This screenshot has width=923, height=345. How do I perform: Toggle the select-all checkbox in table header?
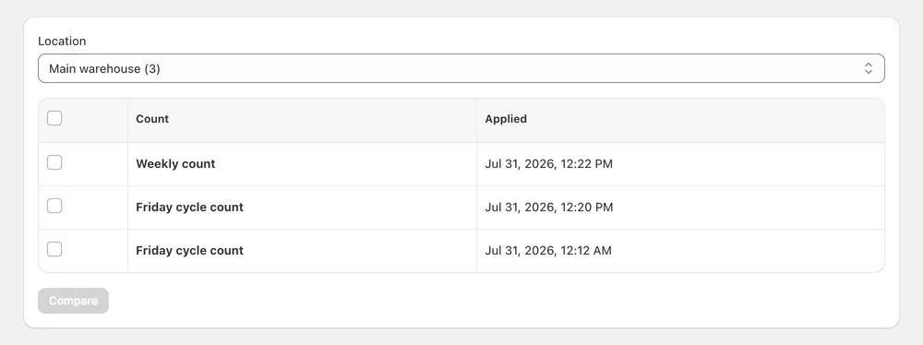click(54, 118)
